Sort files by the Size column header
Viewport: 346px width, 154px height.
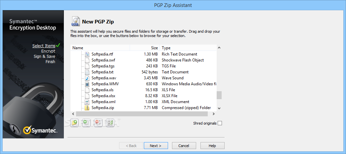point(145,48)
